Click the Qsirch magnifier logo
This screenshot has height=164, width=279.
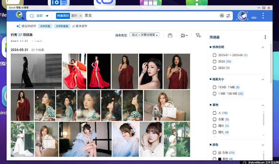(20, 15)
